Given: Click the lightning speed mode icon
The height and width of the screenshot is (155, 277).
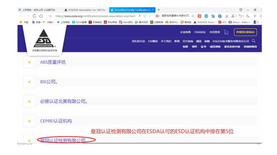Looking at the screenshot, I should tap(139, 16).
